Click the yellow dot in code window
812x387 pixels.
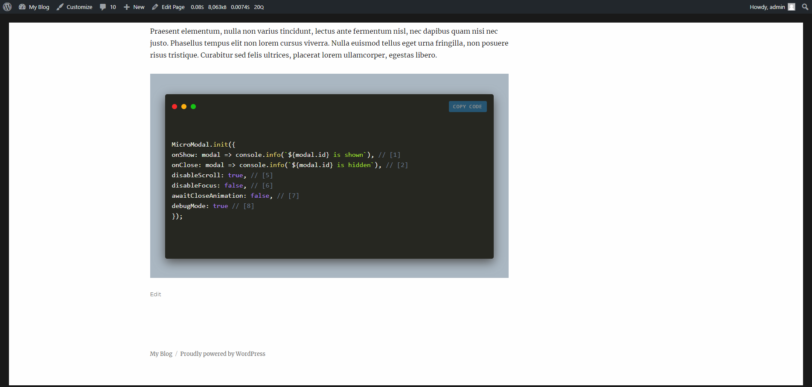[184, 107]
